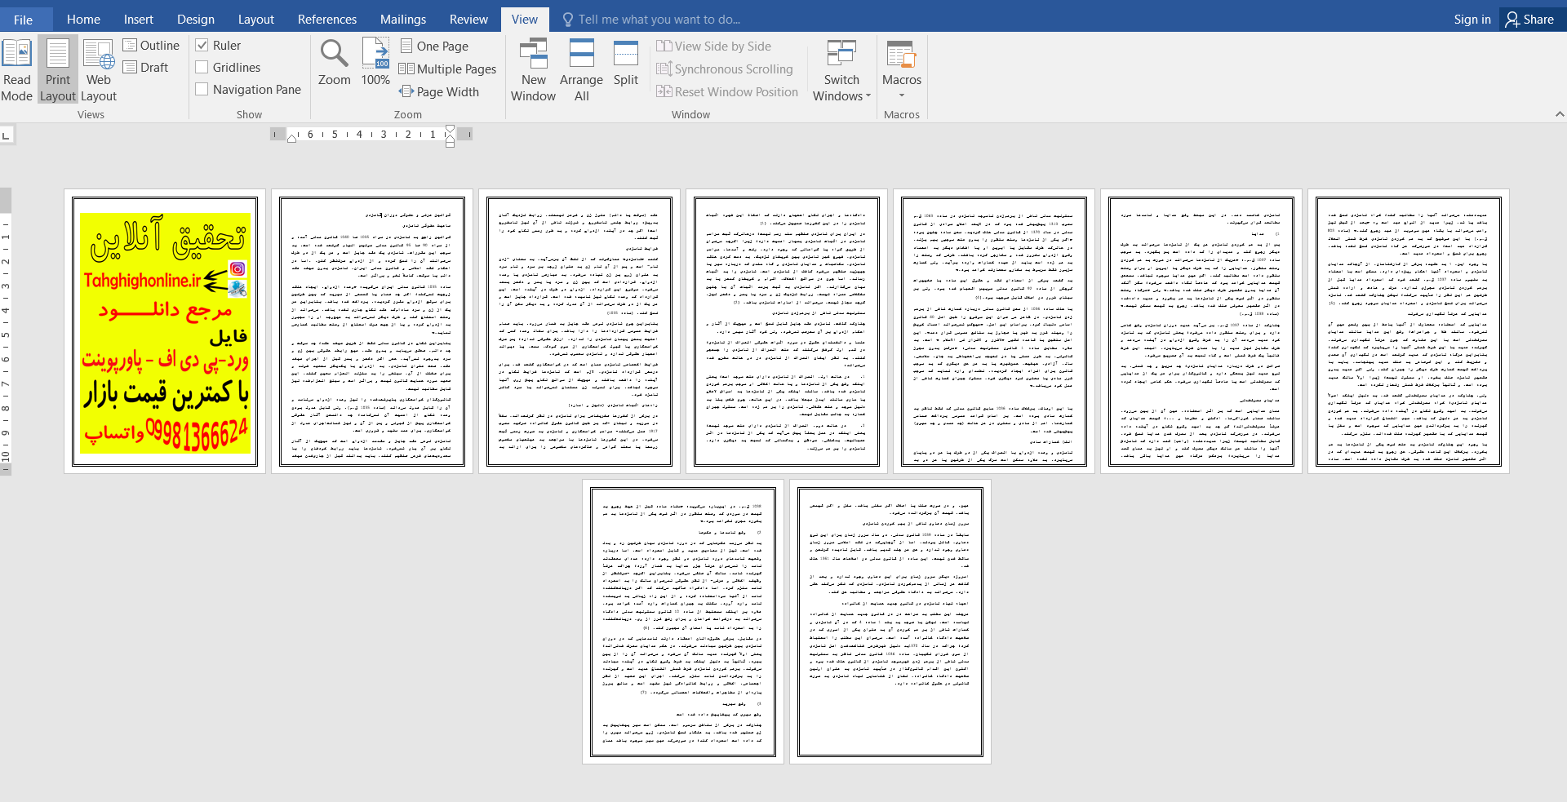Click the Share button
This screenshot has height=802, width=1567.
[1530, 20]
